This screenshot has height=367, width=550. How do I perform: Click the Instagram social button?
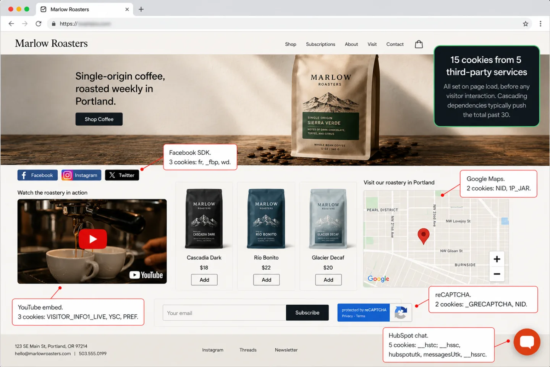(81, 175)
